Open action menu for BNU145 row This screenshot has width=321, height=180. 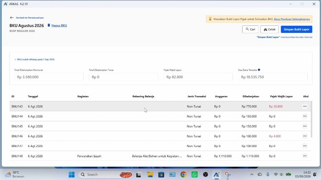coord(305,126)
